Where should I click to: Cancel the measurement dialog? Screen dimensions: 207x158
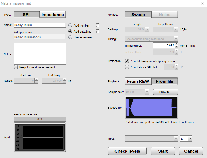pos(191,151)
